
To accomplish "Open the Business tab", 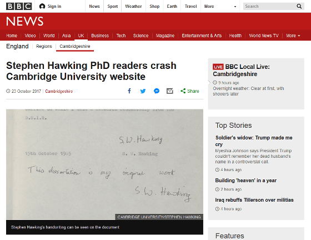I will [x=100, y=36].
